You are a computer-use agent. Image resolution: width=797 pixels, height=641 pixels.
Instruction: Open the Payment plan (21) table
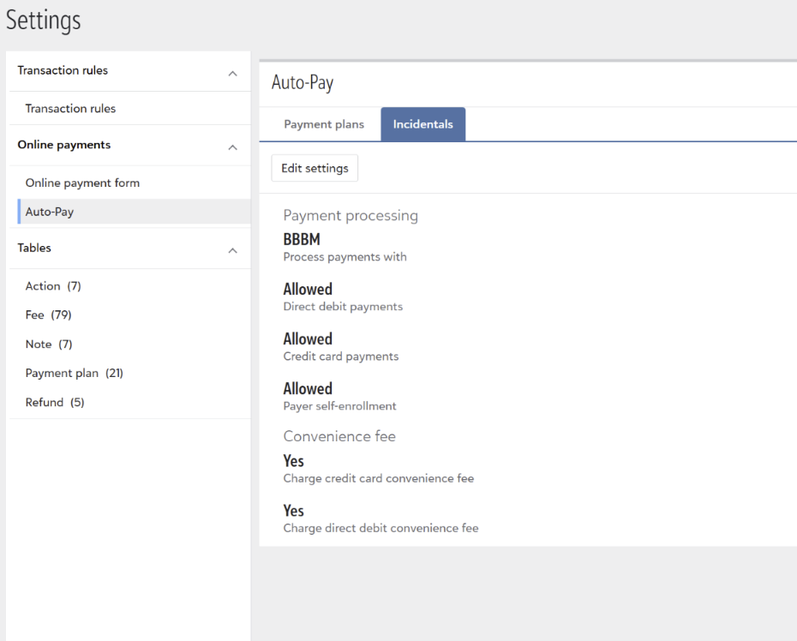coord(75,374)
